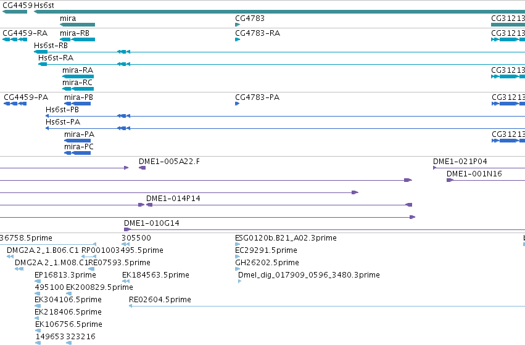Select the 36758.5prime EST label

coord(26,238)
